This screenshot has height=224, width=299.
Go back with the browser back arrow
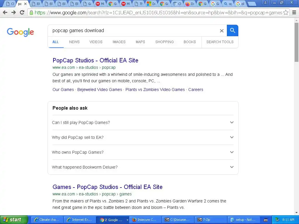(5, 13)
